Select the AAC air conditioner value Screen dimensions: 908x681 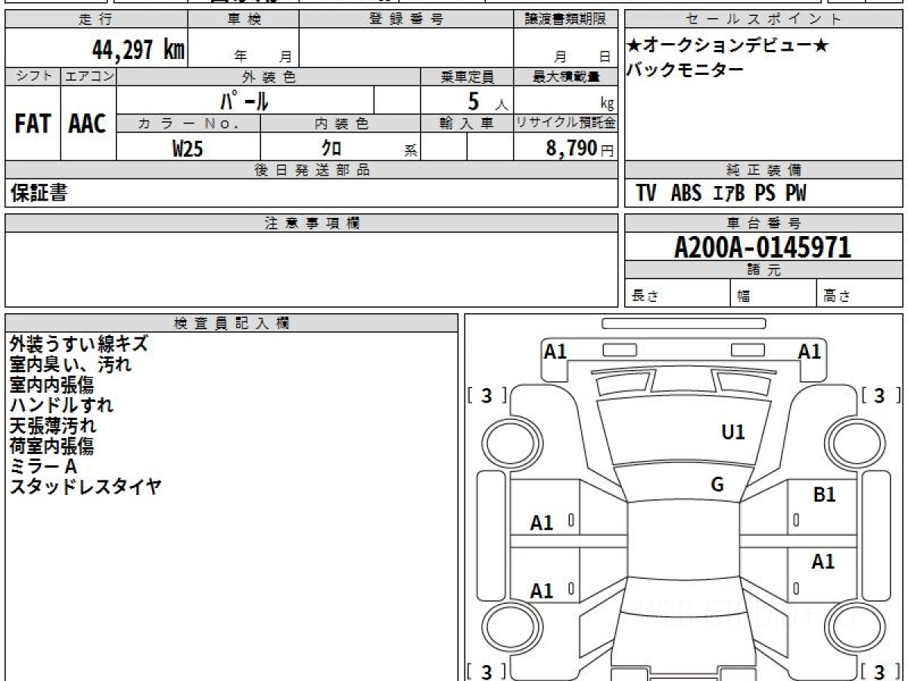coord(88,124)
